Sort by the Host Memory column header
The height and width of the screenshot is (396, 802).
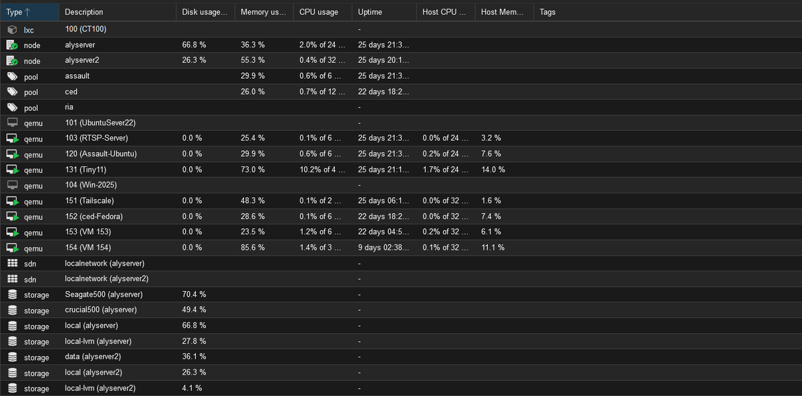(505, 12)
